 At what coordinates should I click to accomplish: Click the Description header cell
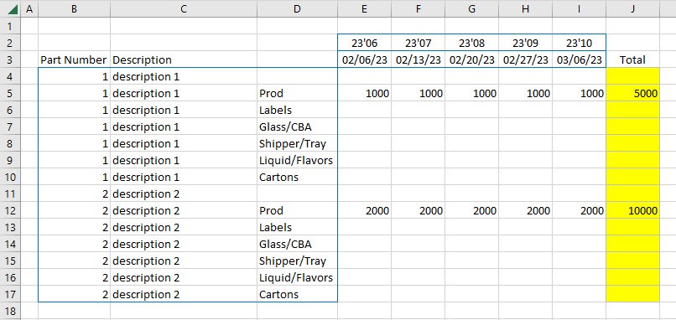(x=184, y=59)
